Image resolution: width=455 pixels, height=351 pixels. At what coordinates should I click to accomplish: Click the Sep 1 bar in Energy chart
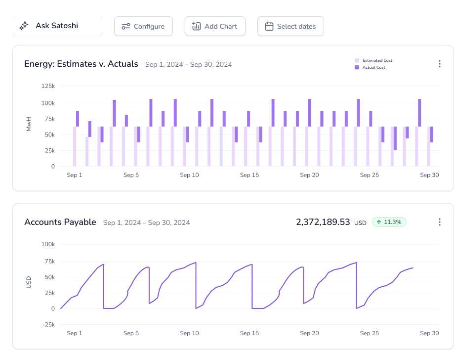click(x=76, y=138)
